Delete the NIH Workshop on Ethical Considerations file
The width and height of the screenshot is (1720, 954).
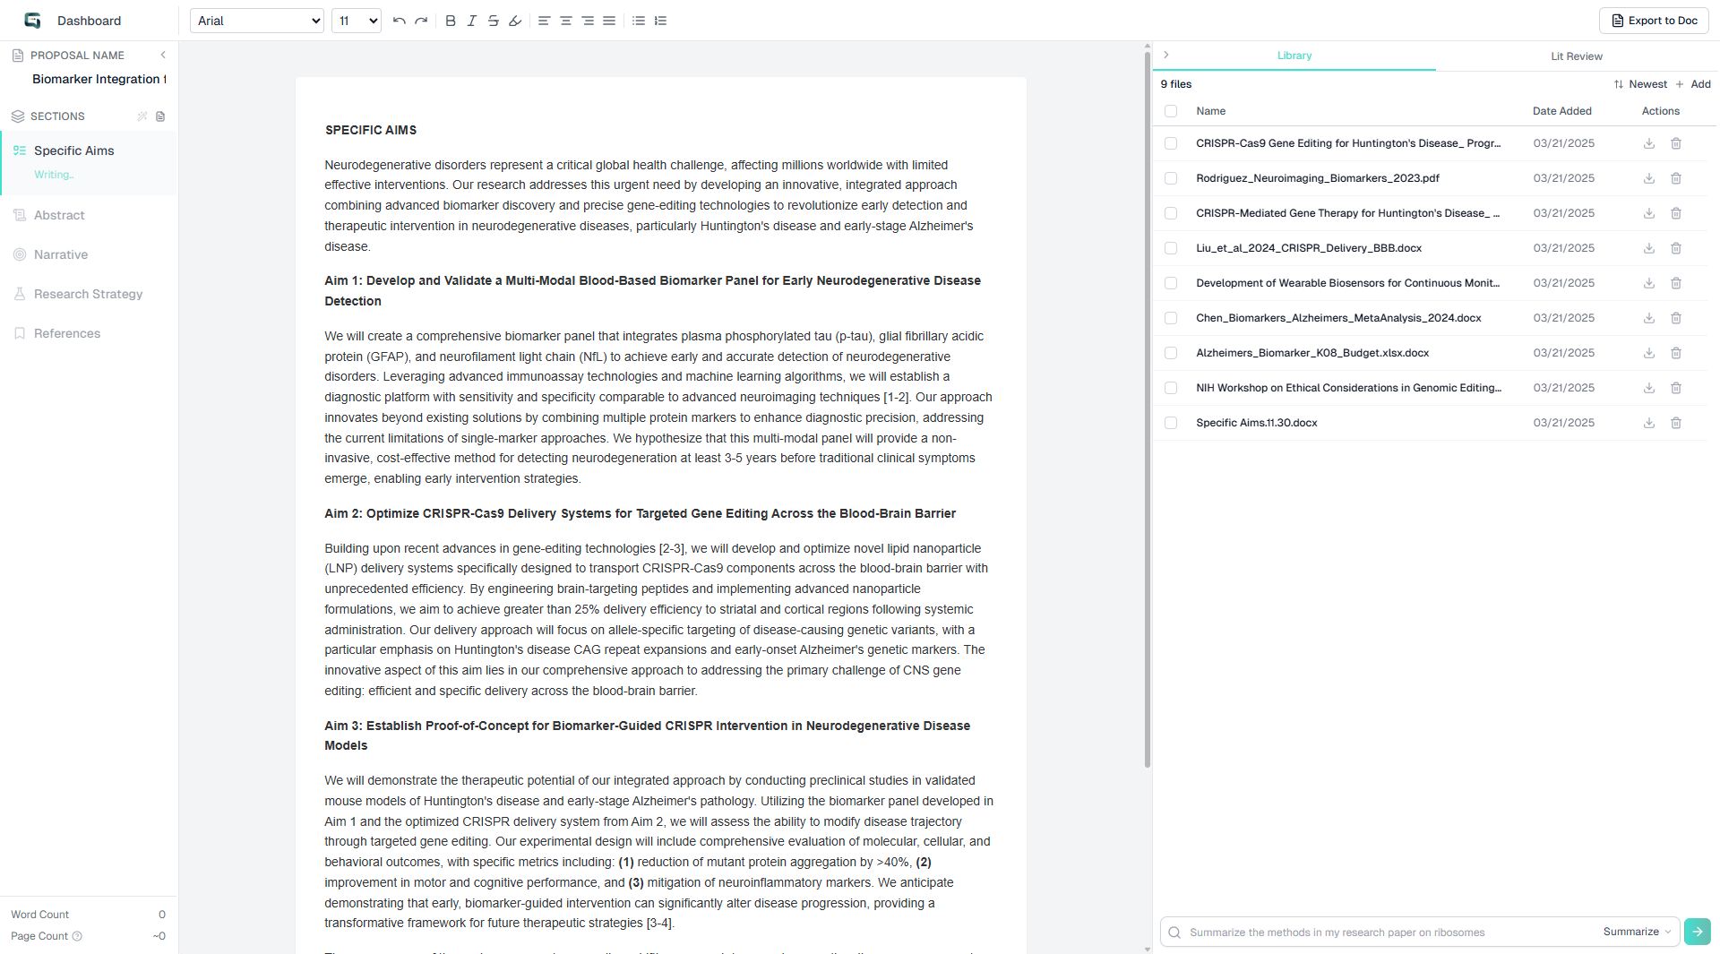click(1676, 388)
